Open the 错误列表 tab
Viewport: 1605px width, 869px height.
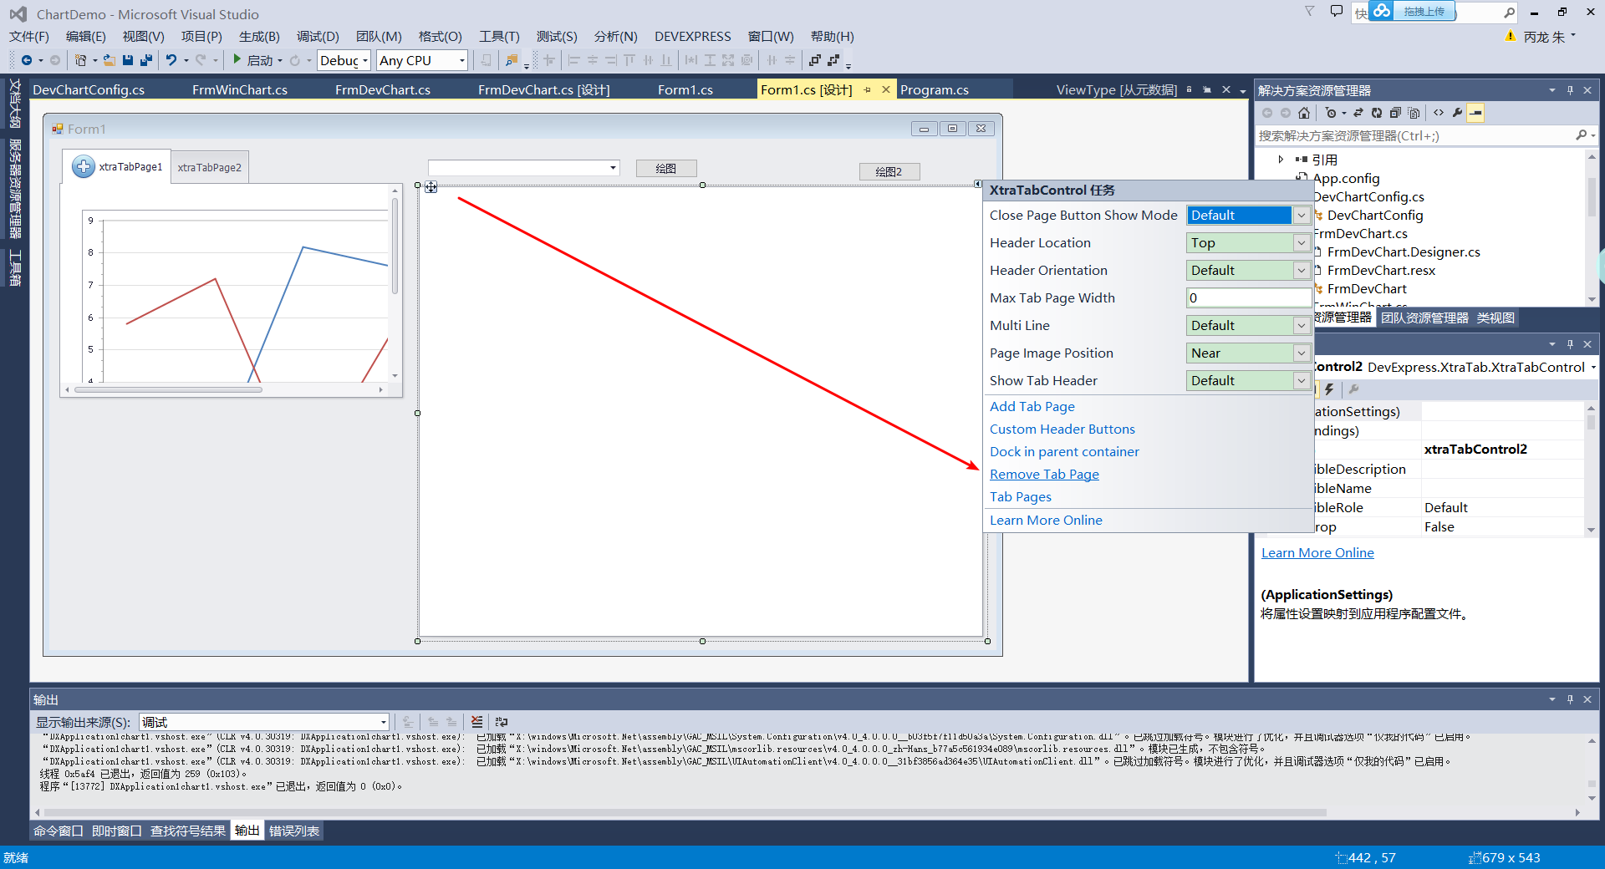pos(294,831)
